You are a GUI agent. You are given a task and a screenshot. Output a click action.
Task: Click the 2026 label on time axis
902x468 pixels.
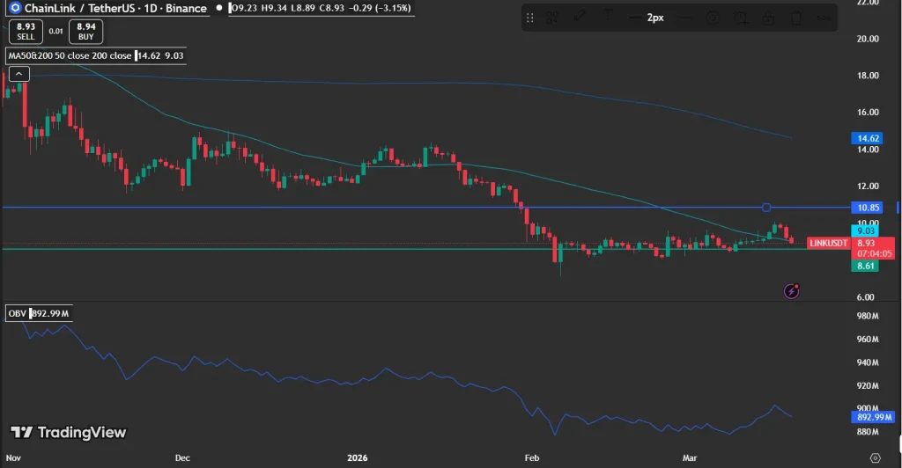coord(358,457)
